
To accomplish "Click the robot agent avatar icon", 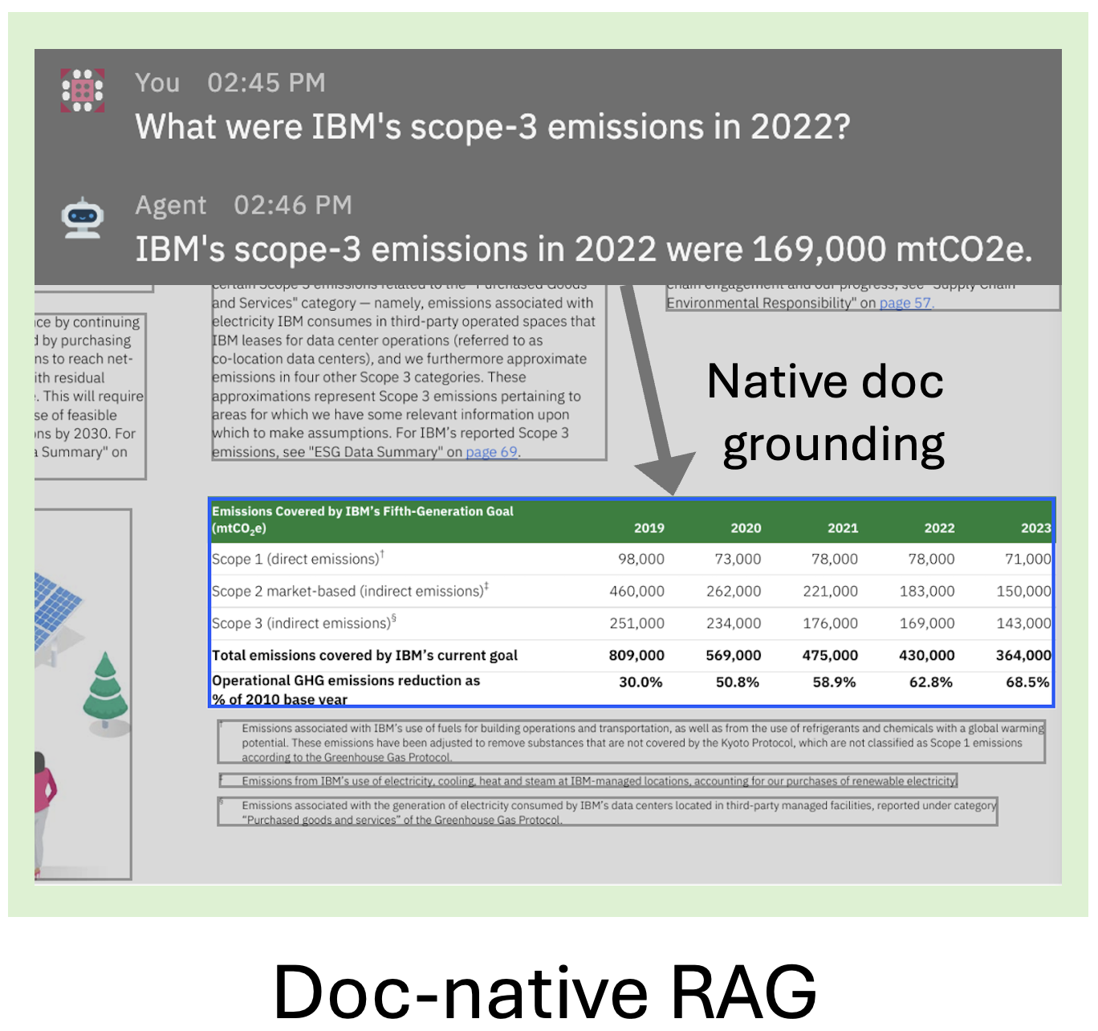I will coord(83,218).
